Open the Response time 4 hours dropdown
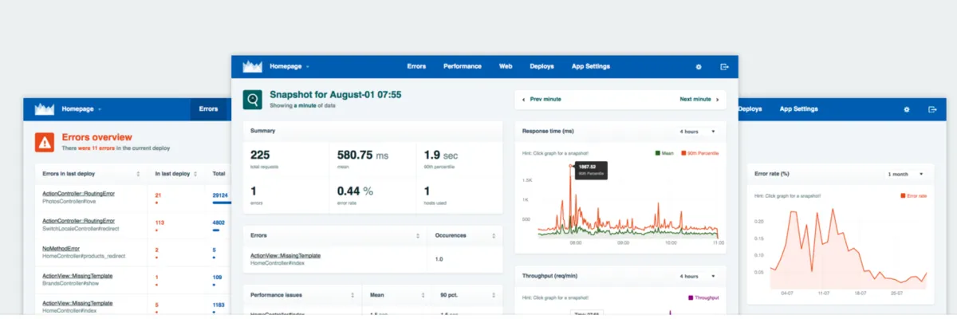The height and width of the screenshot is (319, 957). point(697,131)
